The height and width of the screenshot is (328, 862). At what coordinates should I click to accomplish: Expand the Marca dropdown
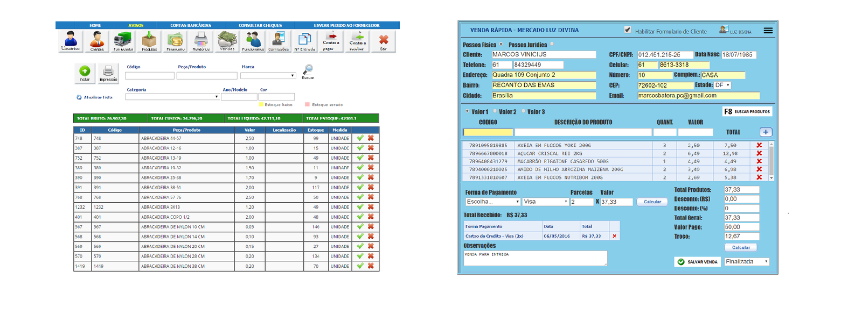268,76
